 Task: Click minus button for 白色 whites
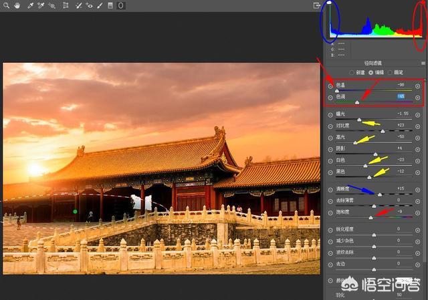tap(330, 161)
